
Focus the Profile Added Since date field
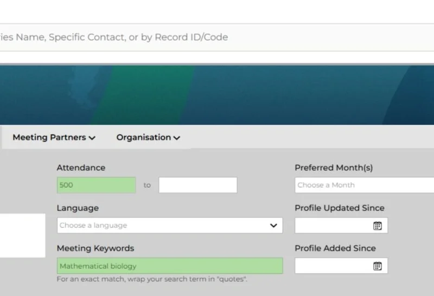click(341, 266)
